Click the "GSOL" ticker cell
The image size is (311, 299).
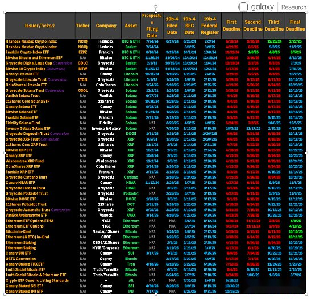pos(83,91)
